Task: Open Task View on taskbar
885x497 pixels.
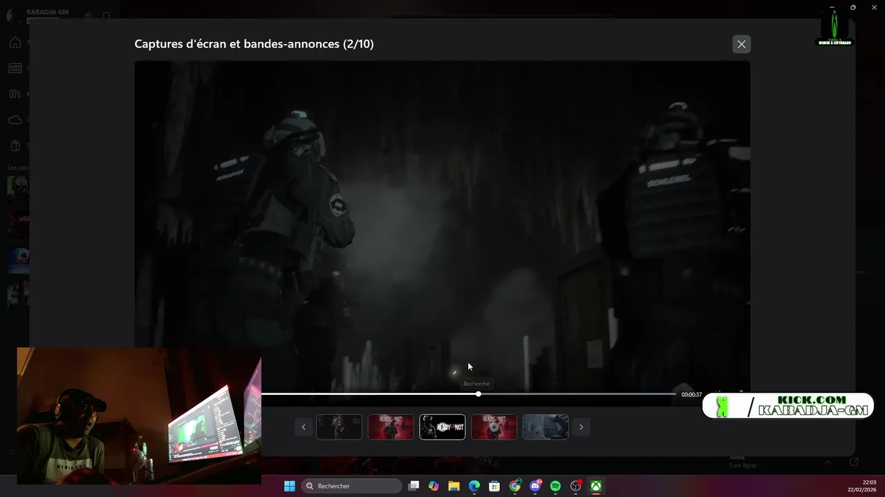Action: pos(413,486)
